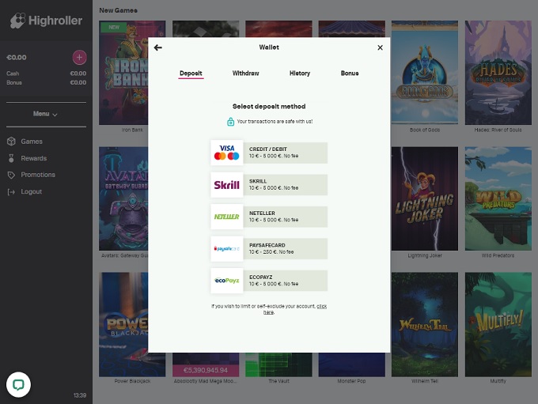This screenshot has width=538, height=404.
Task: Choose the Skrill payment logo
Action: tap(227, 185)
